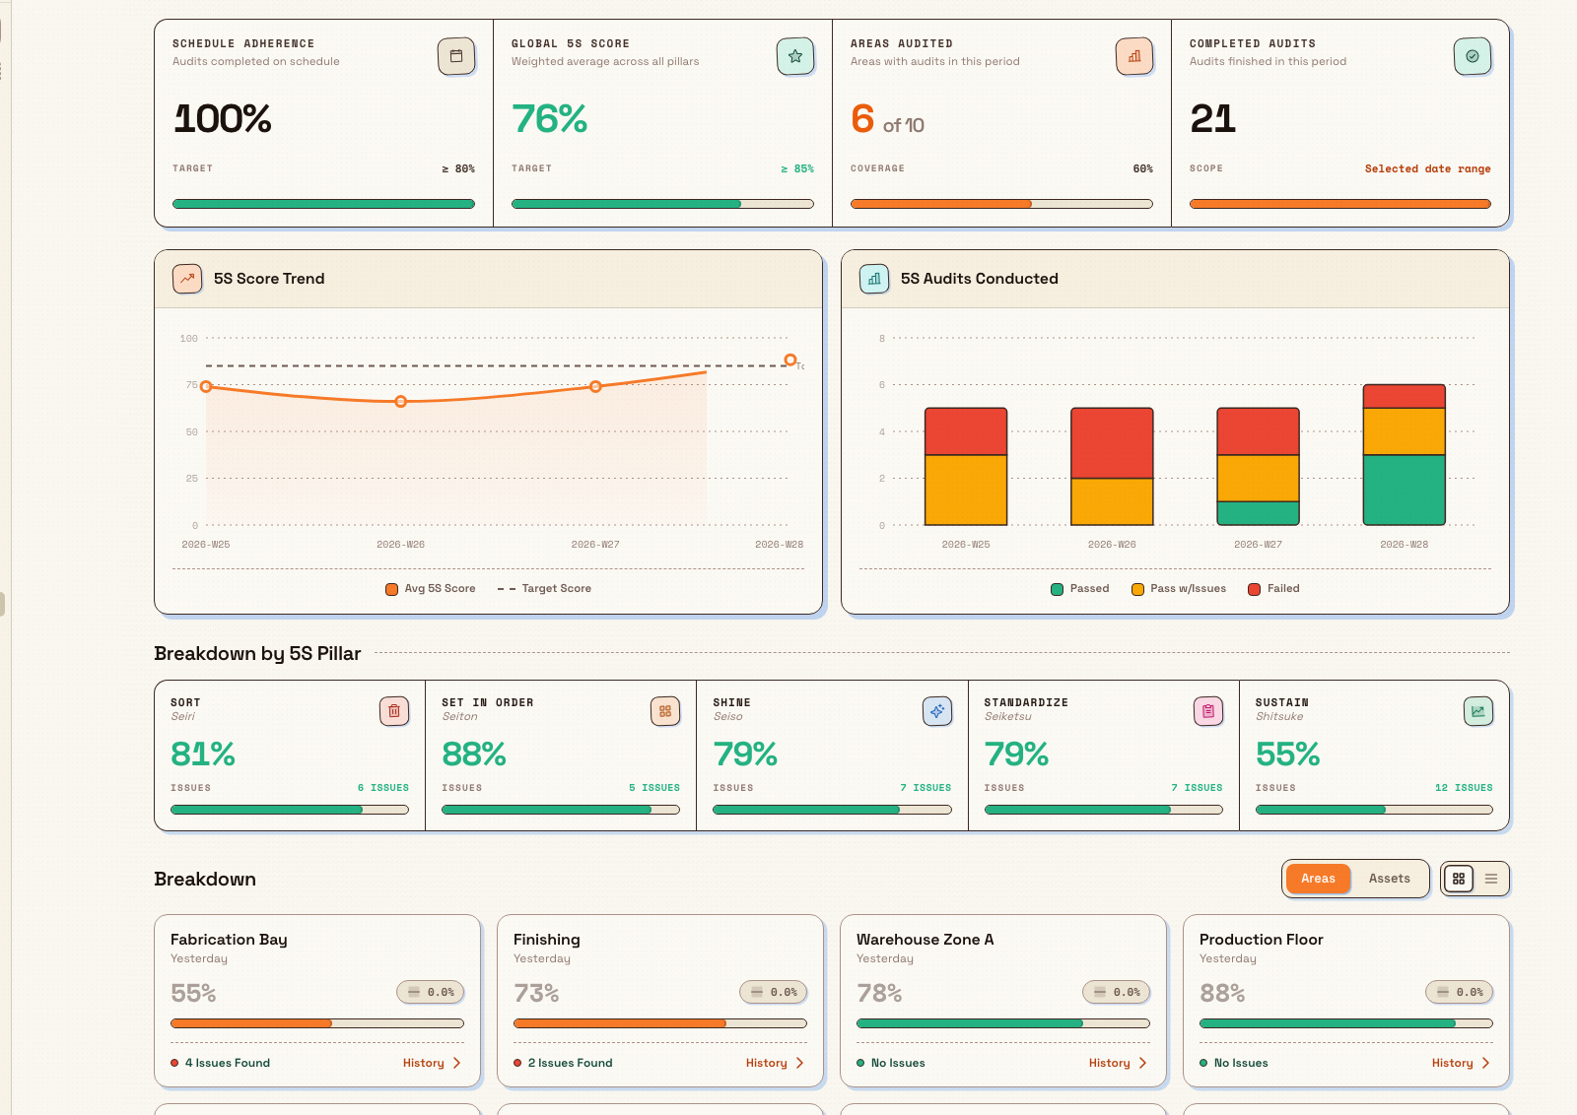Click the Production Floor card title
This screenshot has height=1115, width=1577.
click(x=1261, y=940)
